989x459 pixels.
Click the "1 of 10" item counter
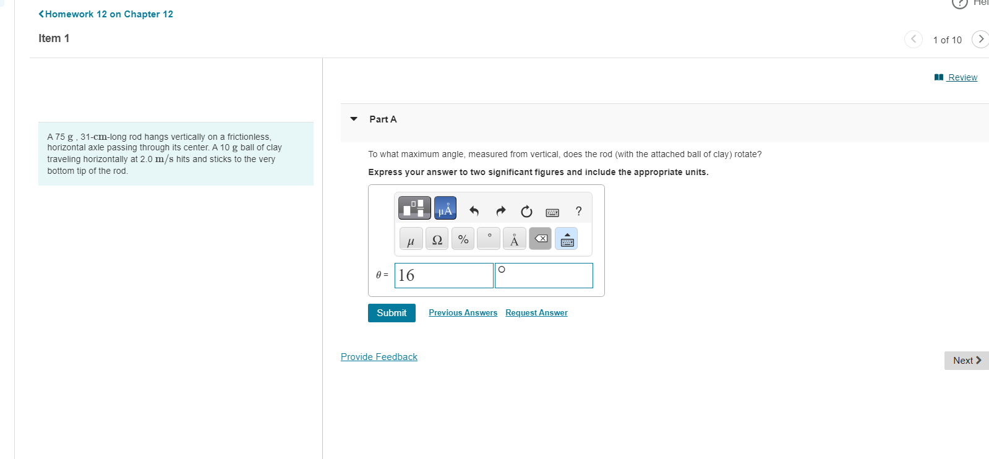pos(948,40)
